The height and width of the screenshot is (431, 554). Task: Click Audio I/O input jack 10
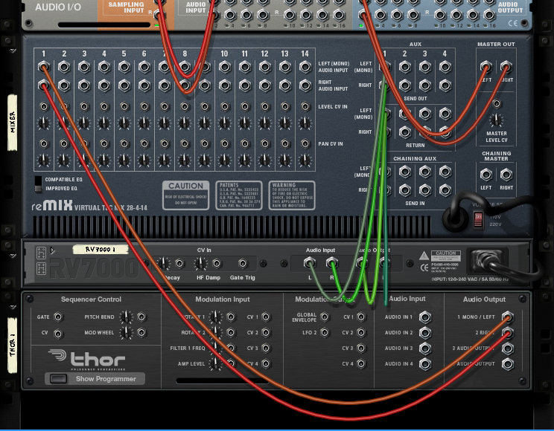(x=290, y=15)
